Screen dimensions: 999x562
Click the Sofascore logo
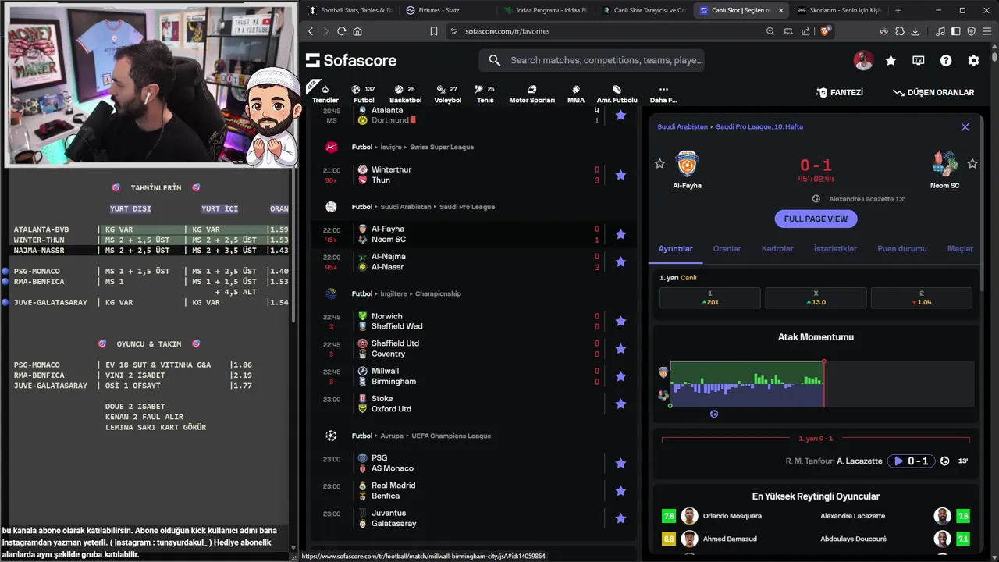coord(351,61)
